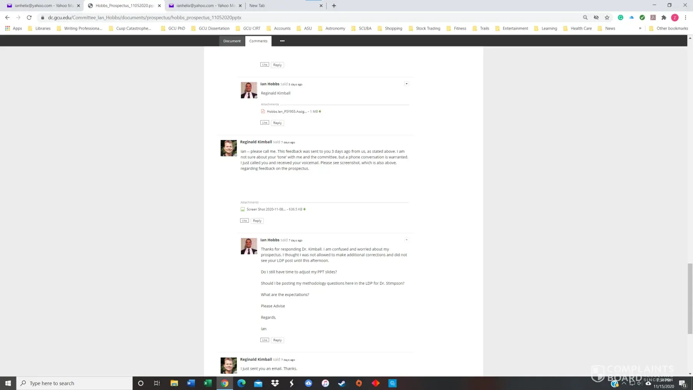693x390 pixels.
Task: Switch to the Hobbs_Prospectus browser tab
Action: pyautogui.click(x=125, y=5)
